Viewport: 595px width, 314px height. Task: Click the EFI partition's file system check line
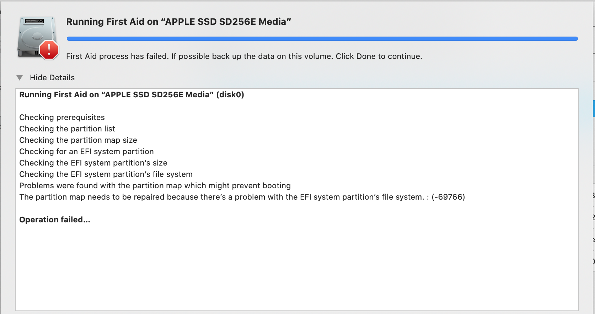click(106, 174)
